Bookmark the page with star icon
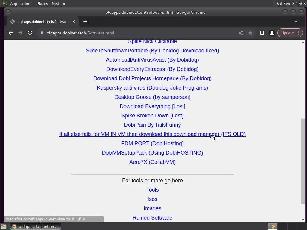The image size is (307, 230). [250, 33]
